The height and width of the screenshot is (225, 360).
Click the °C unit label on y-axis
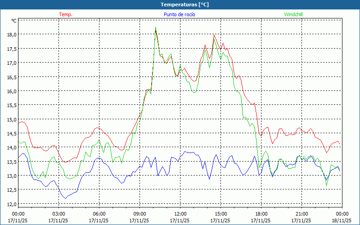pos(13,21)
